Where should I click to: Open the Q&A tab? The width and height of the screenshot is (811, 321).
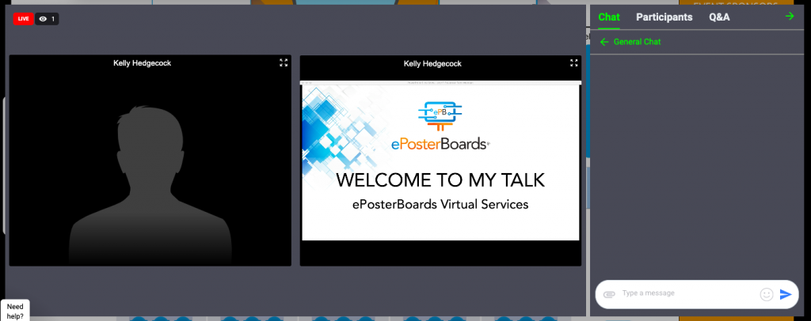click(719, 17)
